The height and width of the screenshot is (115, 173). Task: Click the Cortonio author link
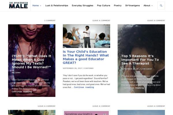pos(89,68)
